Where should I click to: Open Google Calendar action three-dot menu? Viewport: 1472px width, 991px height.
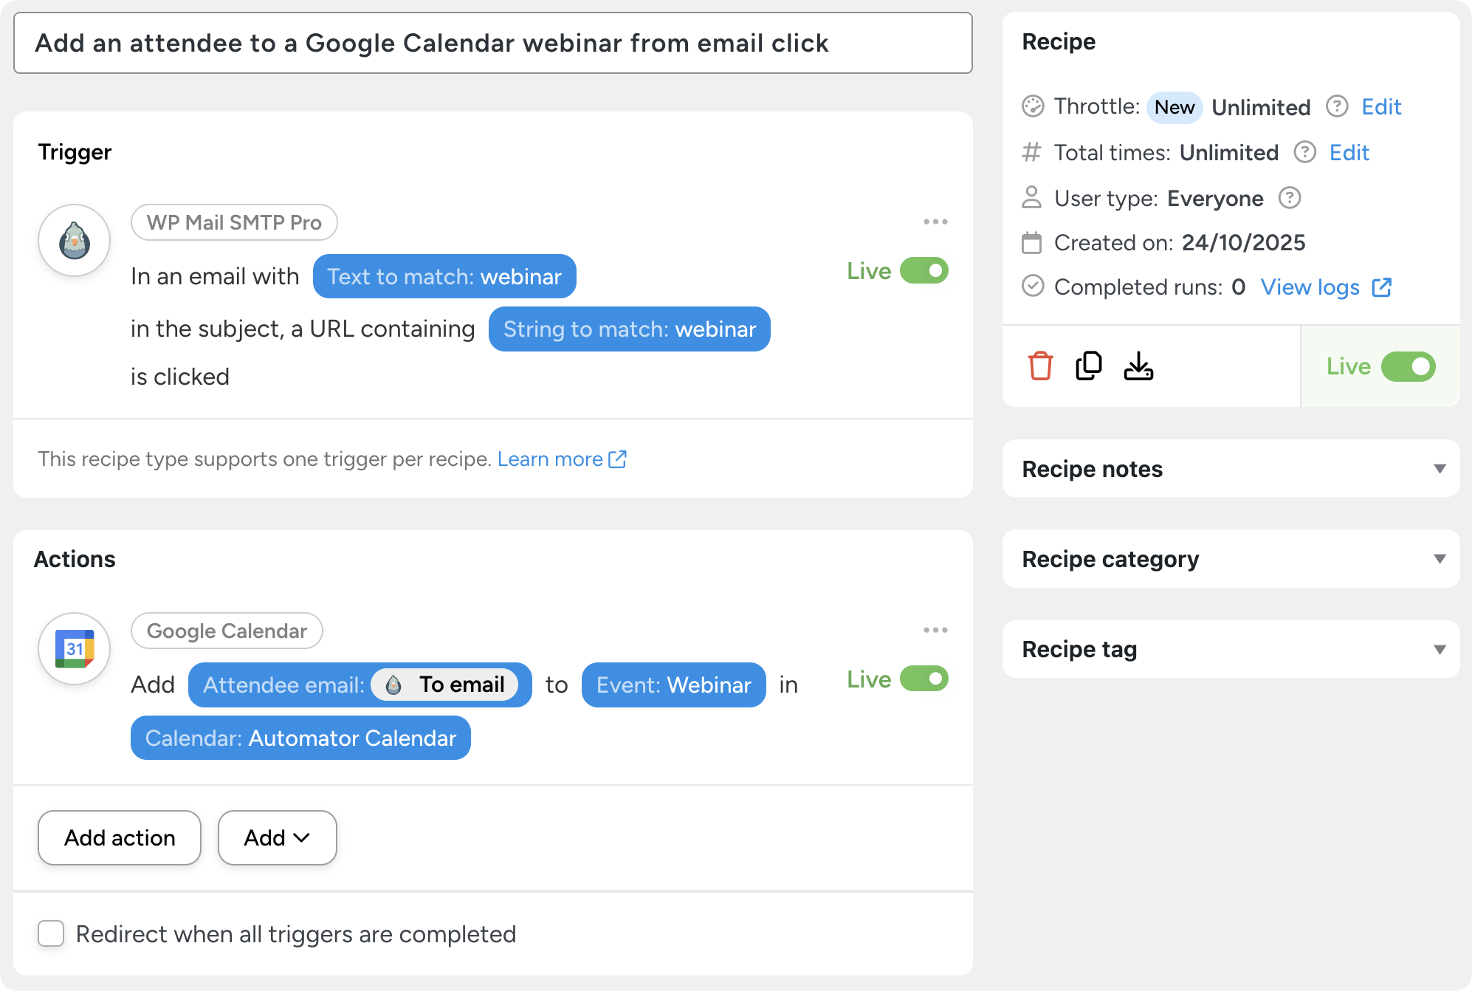point(935,630)
